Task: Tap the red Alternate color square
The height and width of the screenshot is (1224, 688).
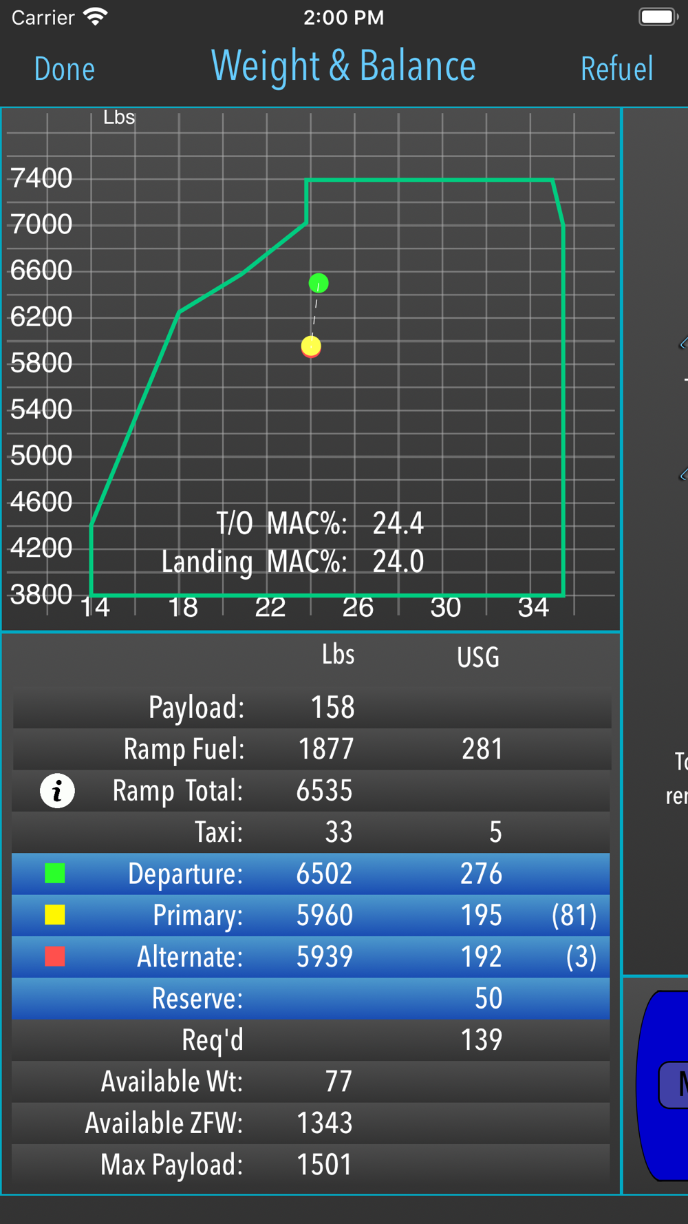Action: (x=55, y=956)
